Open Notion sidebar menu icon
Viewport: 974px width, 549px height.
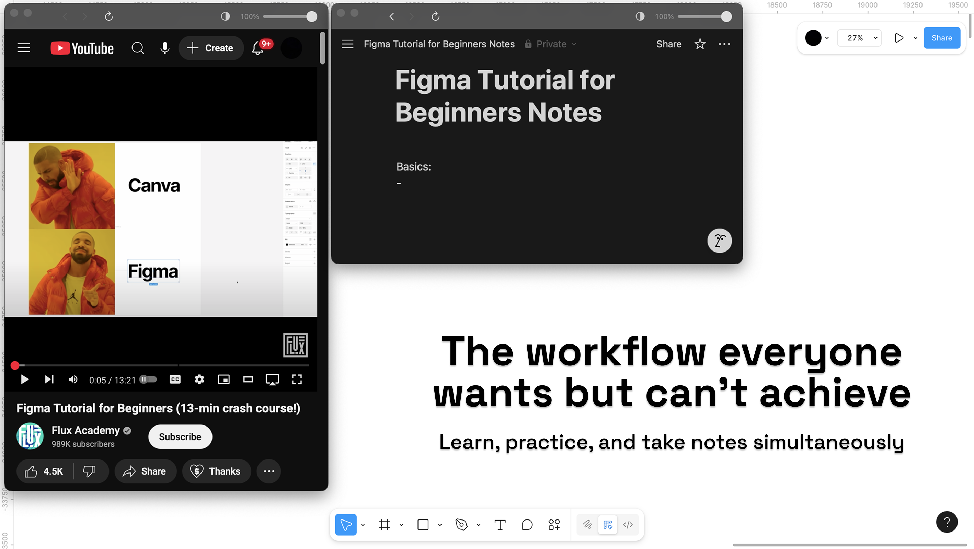[x=347, y=44]
